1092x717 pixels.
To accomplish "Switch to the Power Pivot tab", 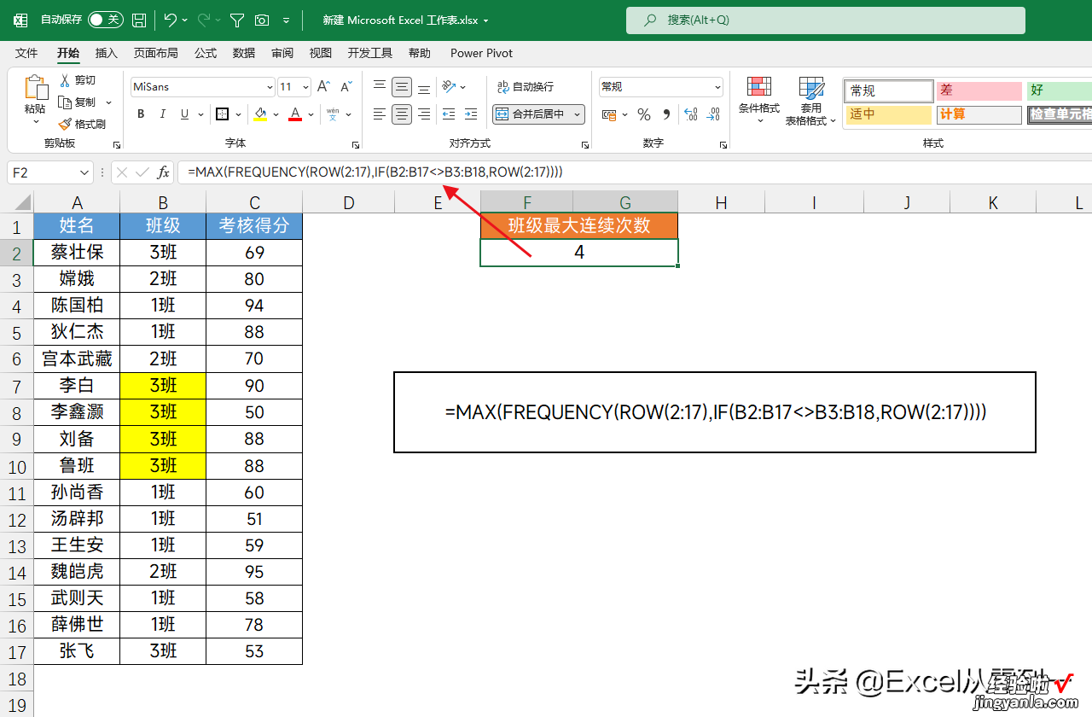I will coord(482,53).
